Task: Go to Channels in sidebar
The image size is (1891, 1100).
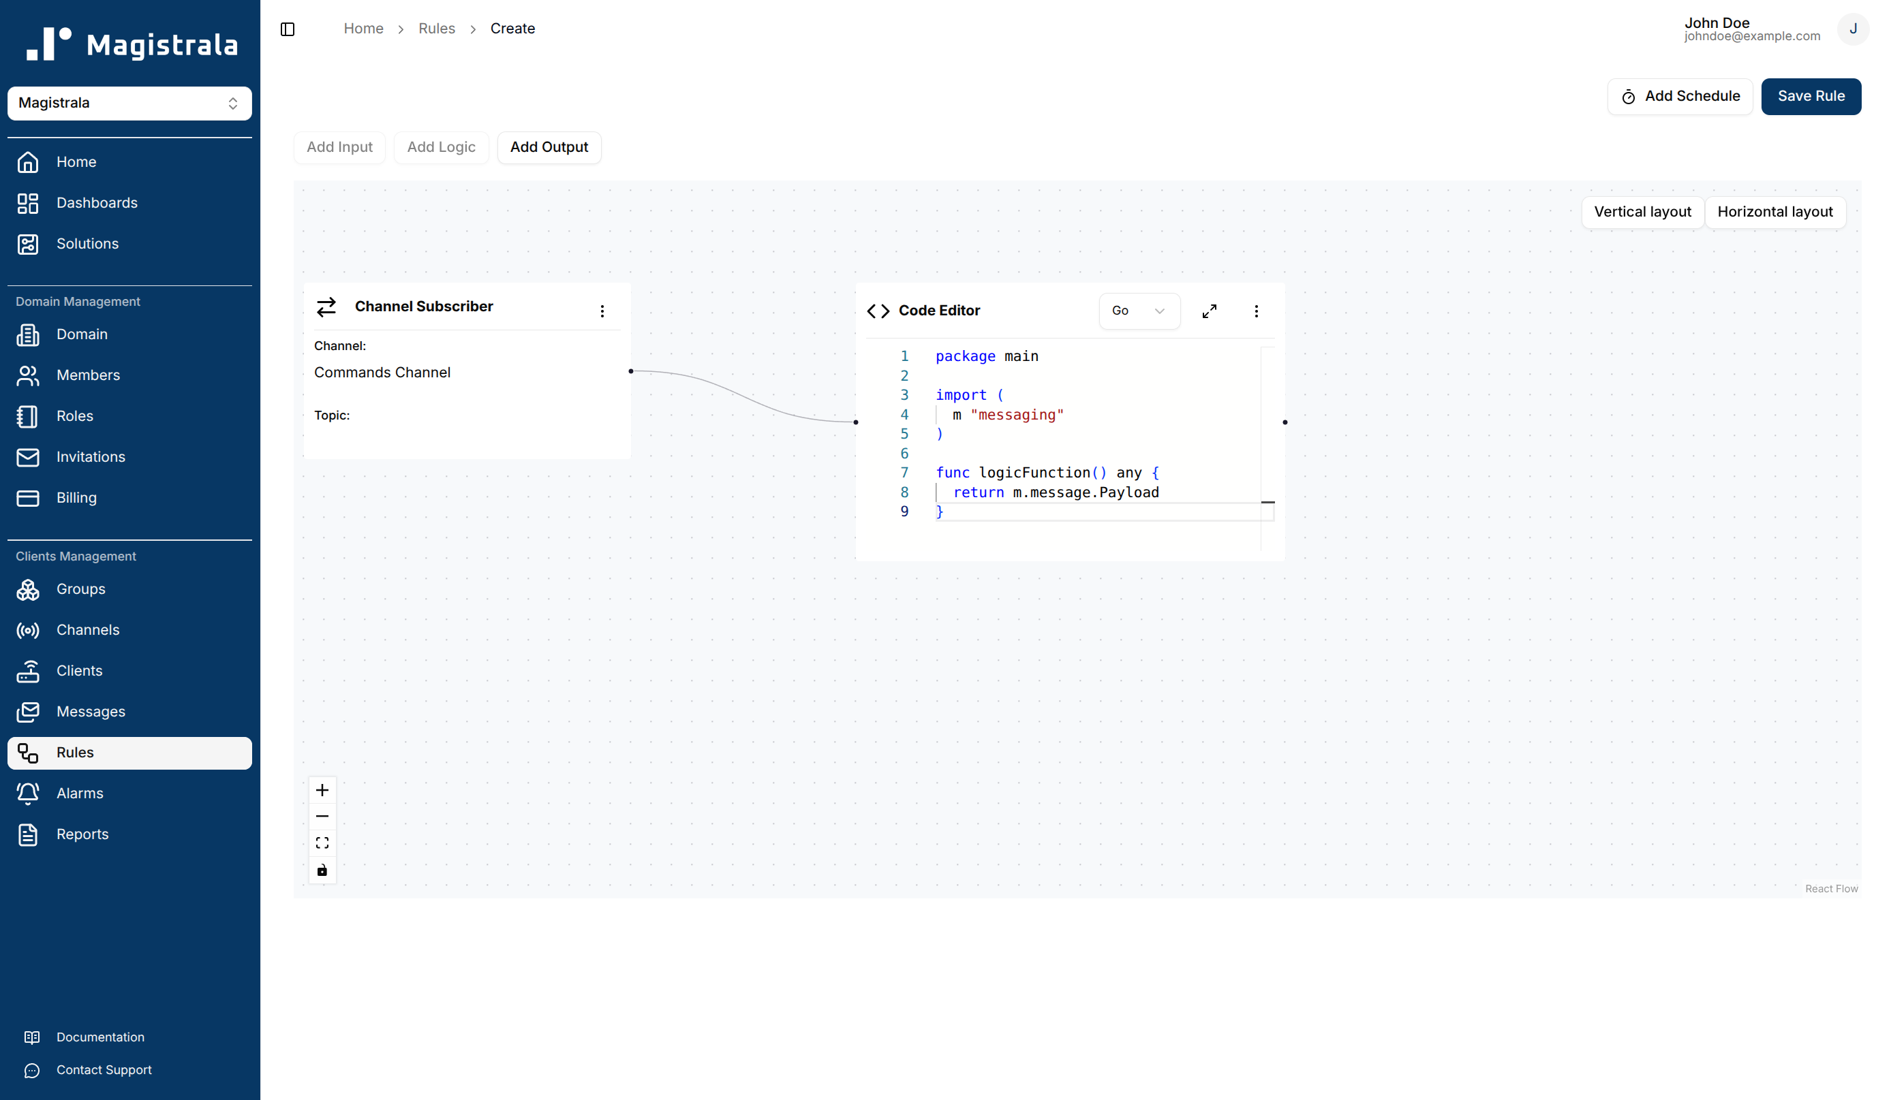Action: [x=130, y=630]
